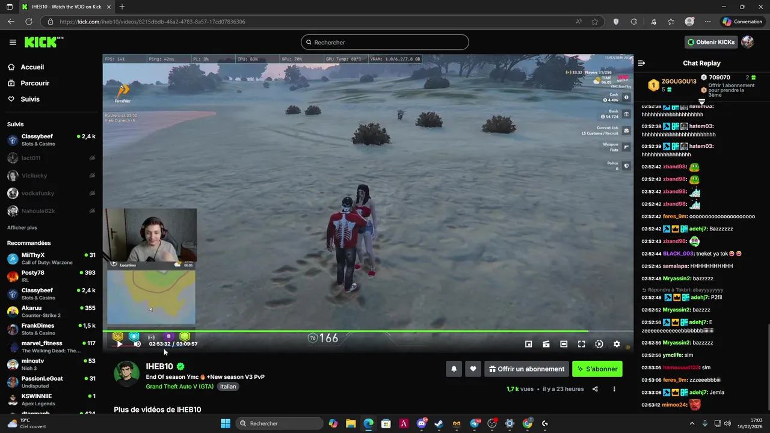The width and height of the screenshot is (770, 433).
Task: Open vodkafunky channel
Action: tap(51, 193)
